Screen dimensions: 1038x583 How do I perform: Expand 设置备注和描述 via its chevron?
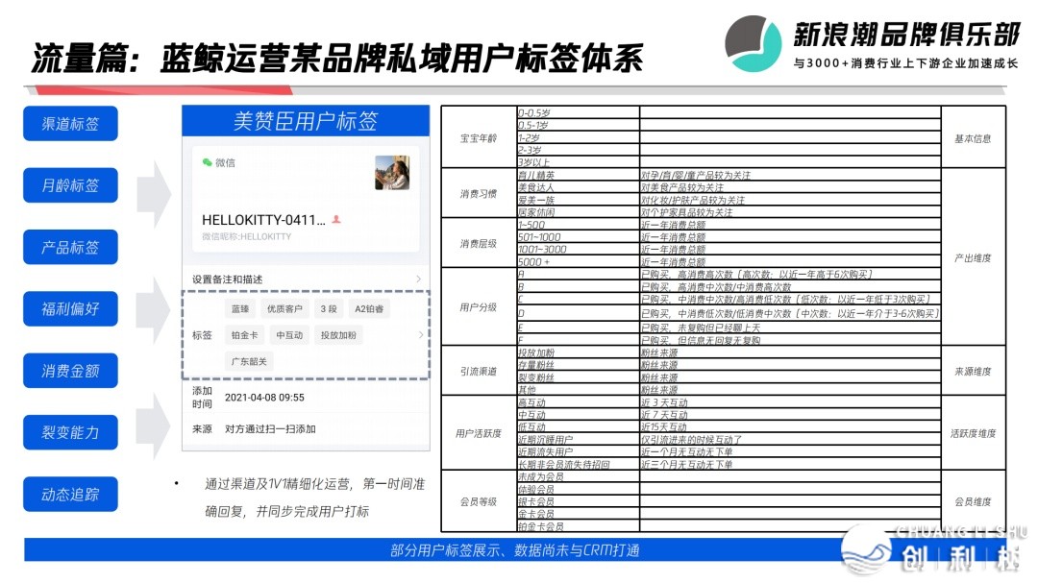click(418, 278)
